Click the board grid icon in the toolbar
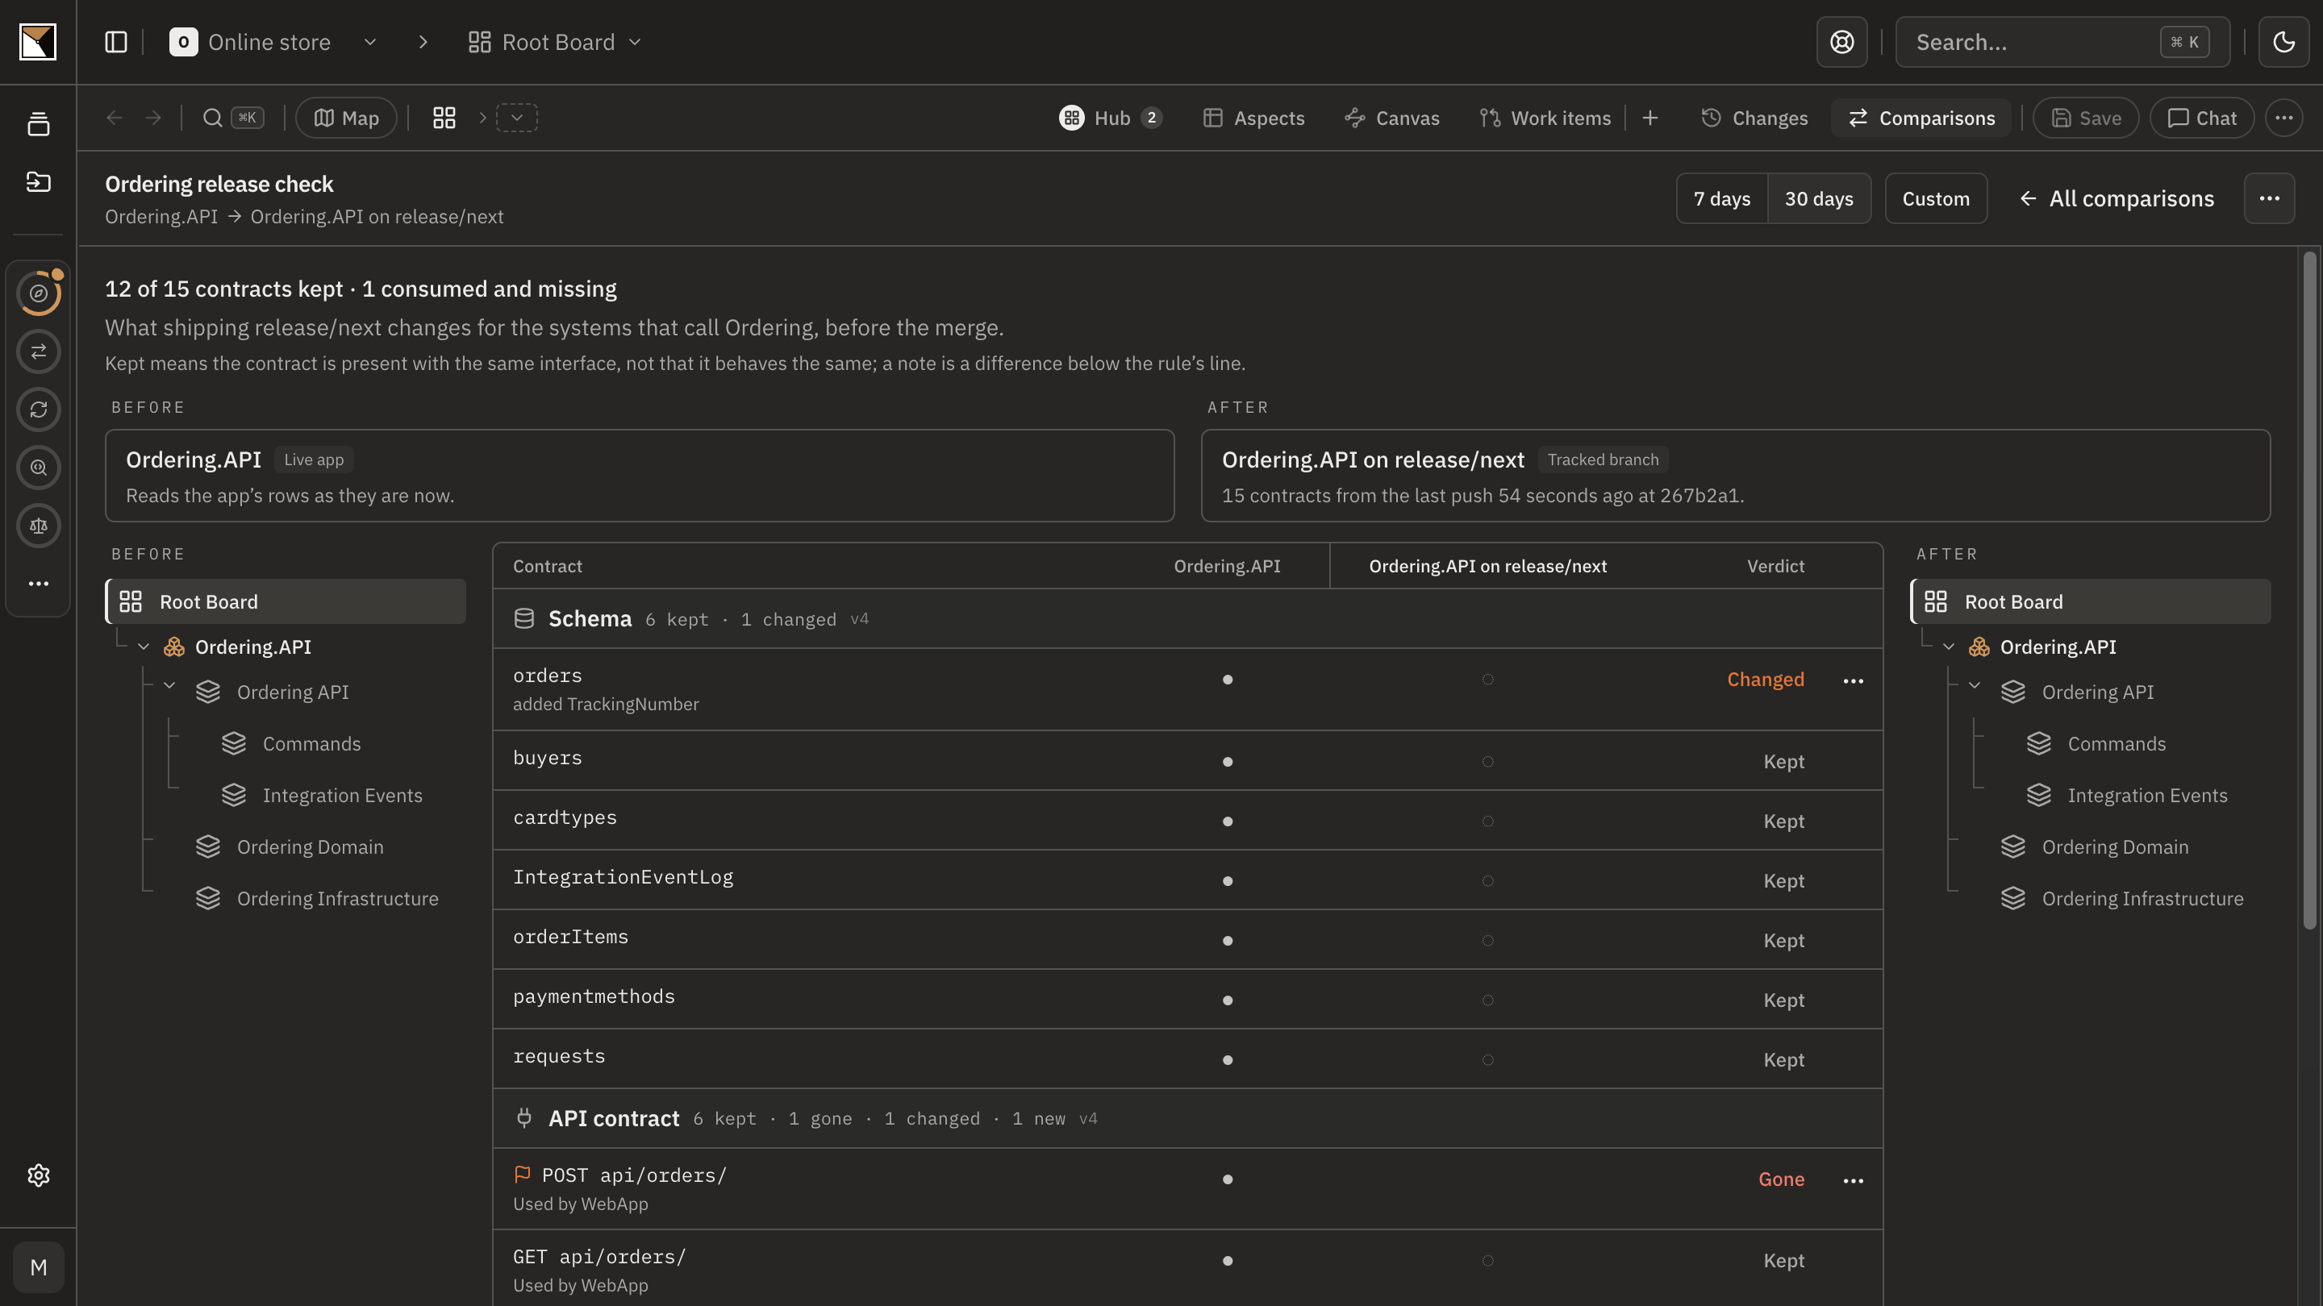 coord(444,118)
